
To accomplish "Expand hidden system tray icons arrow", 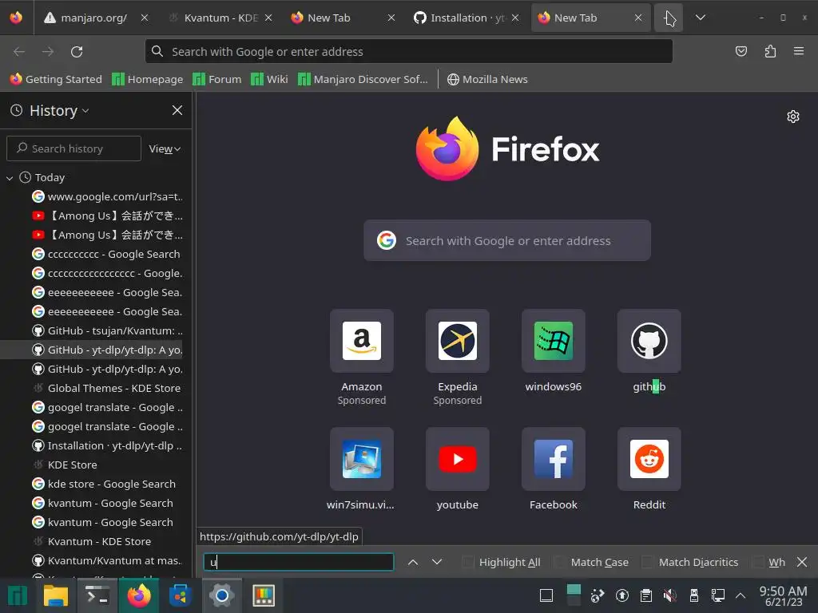I will pos(741,595).
